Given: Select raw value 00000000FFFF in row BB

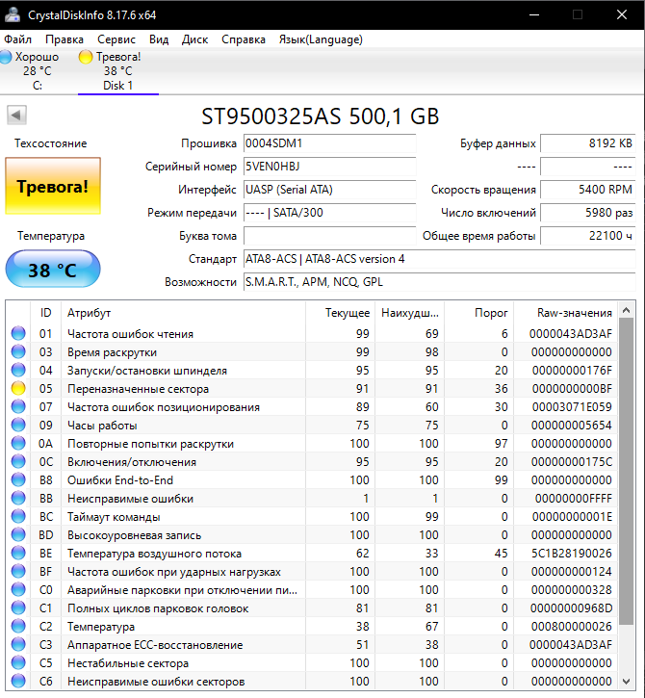Looking at the screenshot, I should point(574,499).
